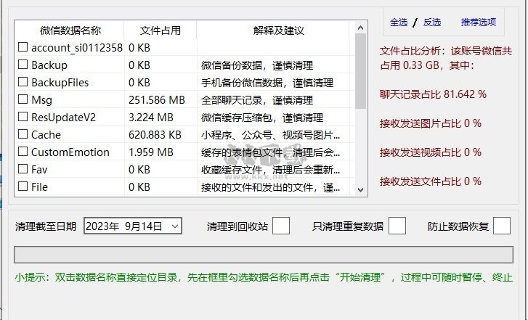The image size is (528, 320).
Task: Click the 接收发送图片占比 0 % text
Action: click(431, 123)
